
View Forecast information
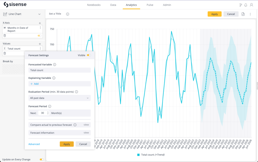[x=86, y=133]
